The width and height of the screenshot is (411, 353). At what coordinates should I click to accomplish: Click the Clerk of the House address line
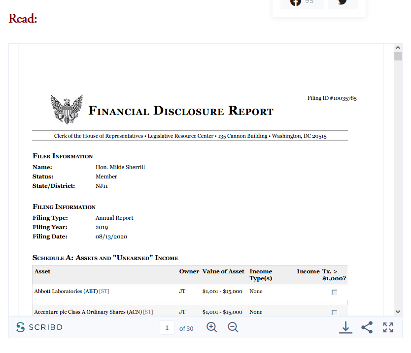[x=190, y=136]
